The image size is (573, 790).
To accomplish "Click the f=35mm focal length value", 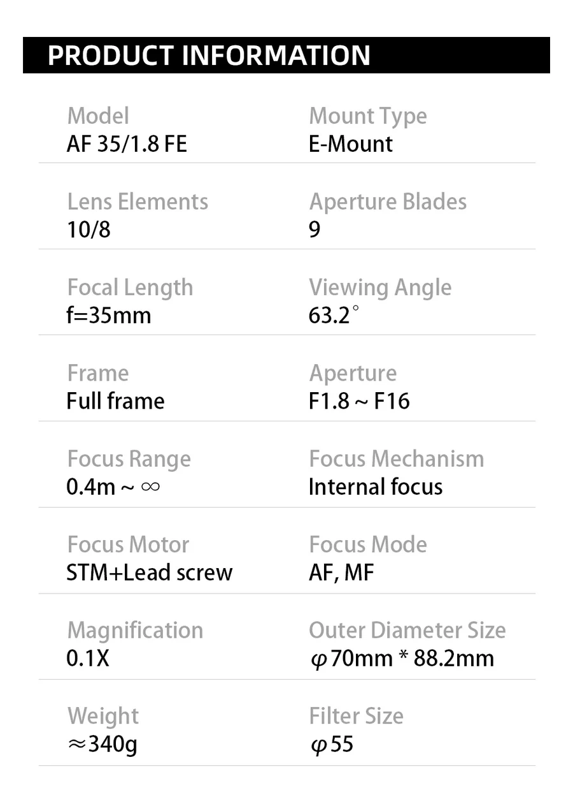I will [109, 316].
